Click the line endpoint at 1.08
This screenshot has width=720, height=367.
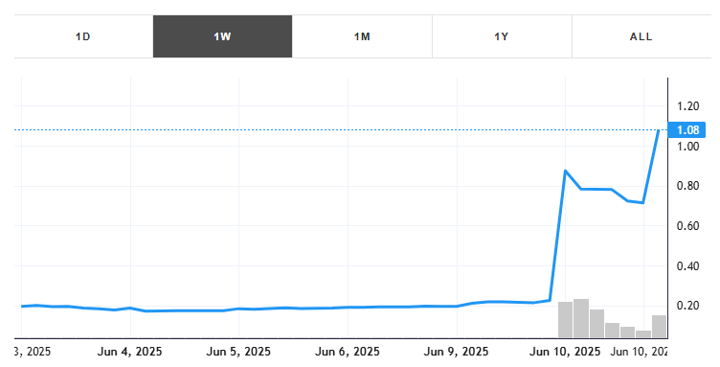click(x=660, y=130)
